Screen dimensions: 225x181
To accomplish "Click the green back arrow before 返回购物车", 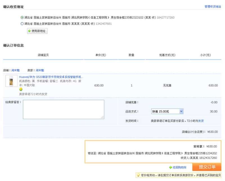I will (170, 167).
